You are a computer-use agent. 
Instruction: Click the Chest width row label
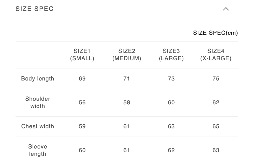[38, 126]
